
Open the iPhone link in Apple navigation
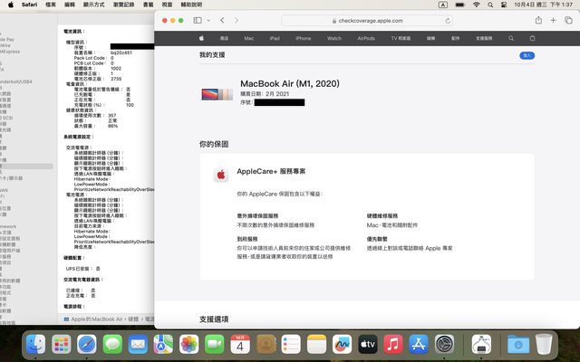(x=303, y=38)
